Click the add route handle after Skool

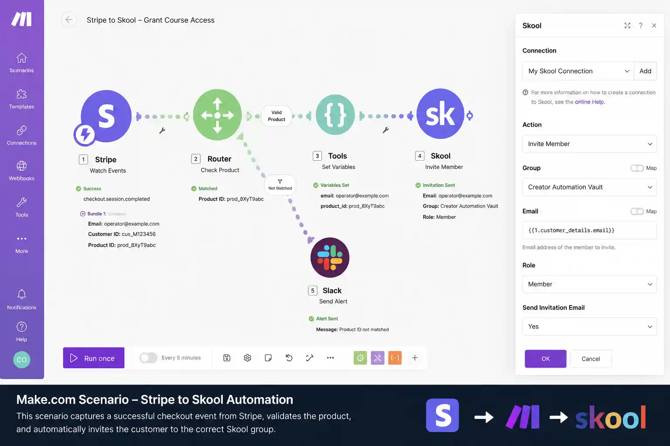tap(470, 115)
